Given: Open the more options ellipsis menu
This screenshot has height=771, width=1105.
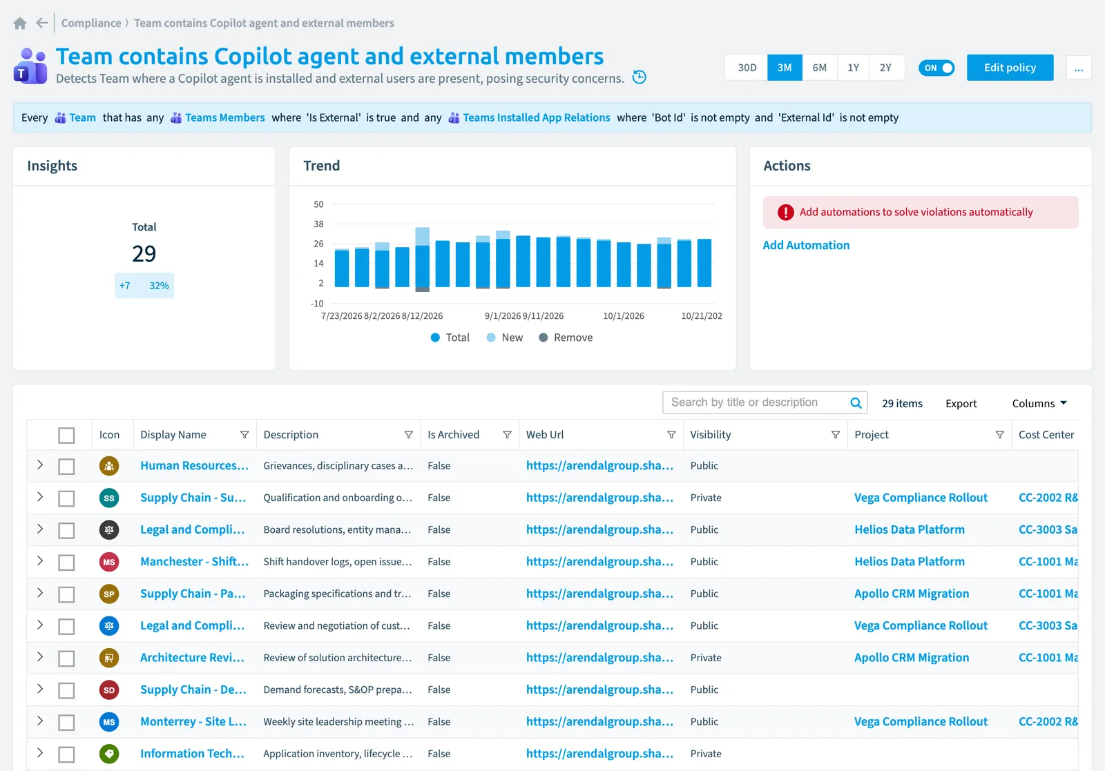Looking at the screenshot, I should pos(1079,68).
